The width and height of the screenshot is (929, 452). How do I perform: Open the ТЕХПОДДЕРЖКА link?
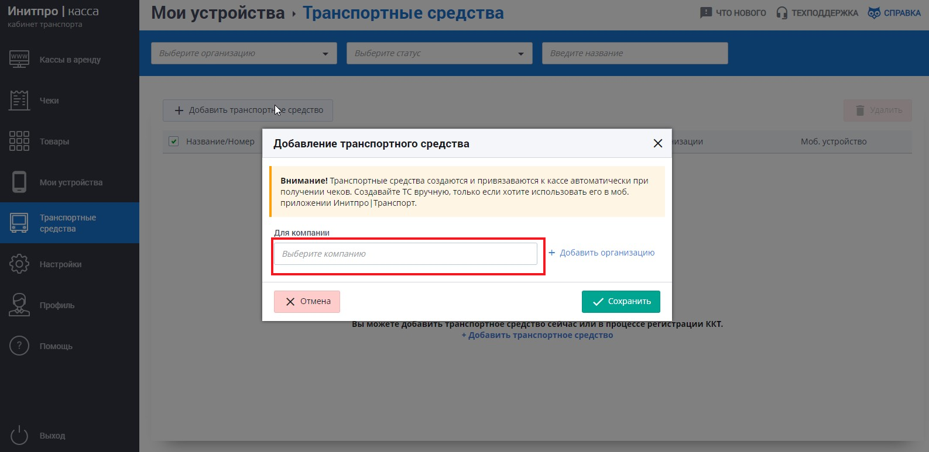point(817,13)
